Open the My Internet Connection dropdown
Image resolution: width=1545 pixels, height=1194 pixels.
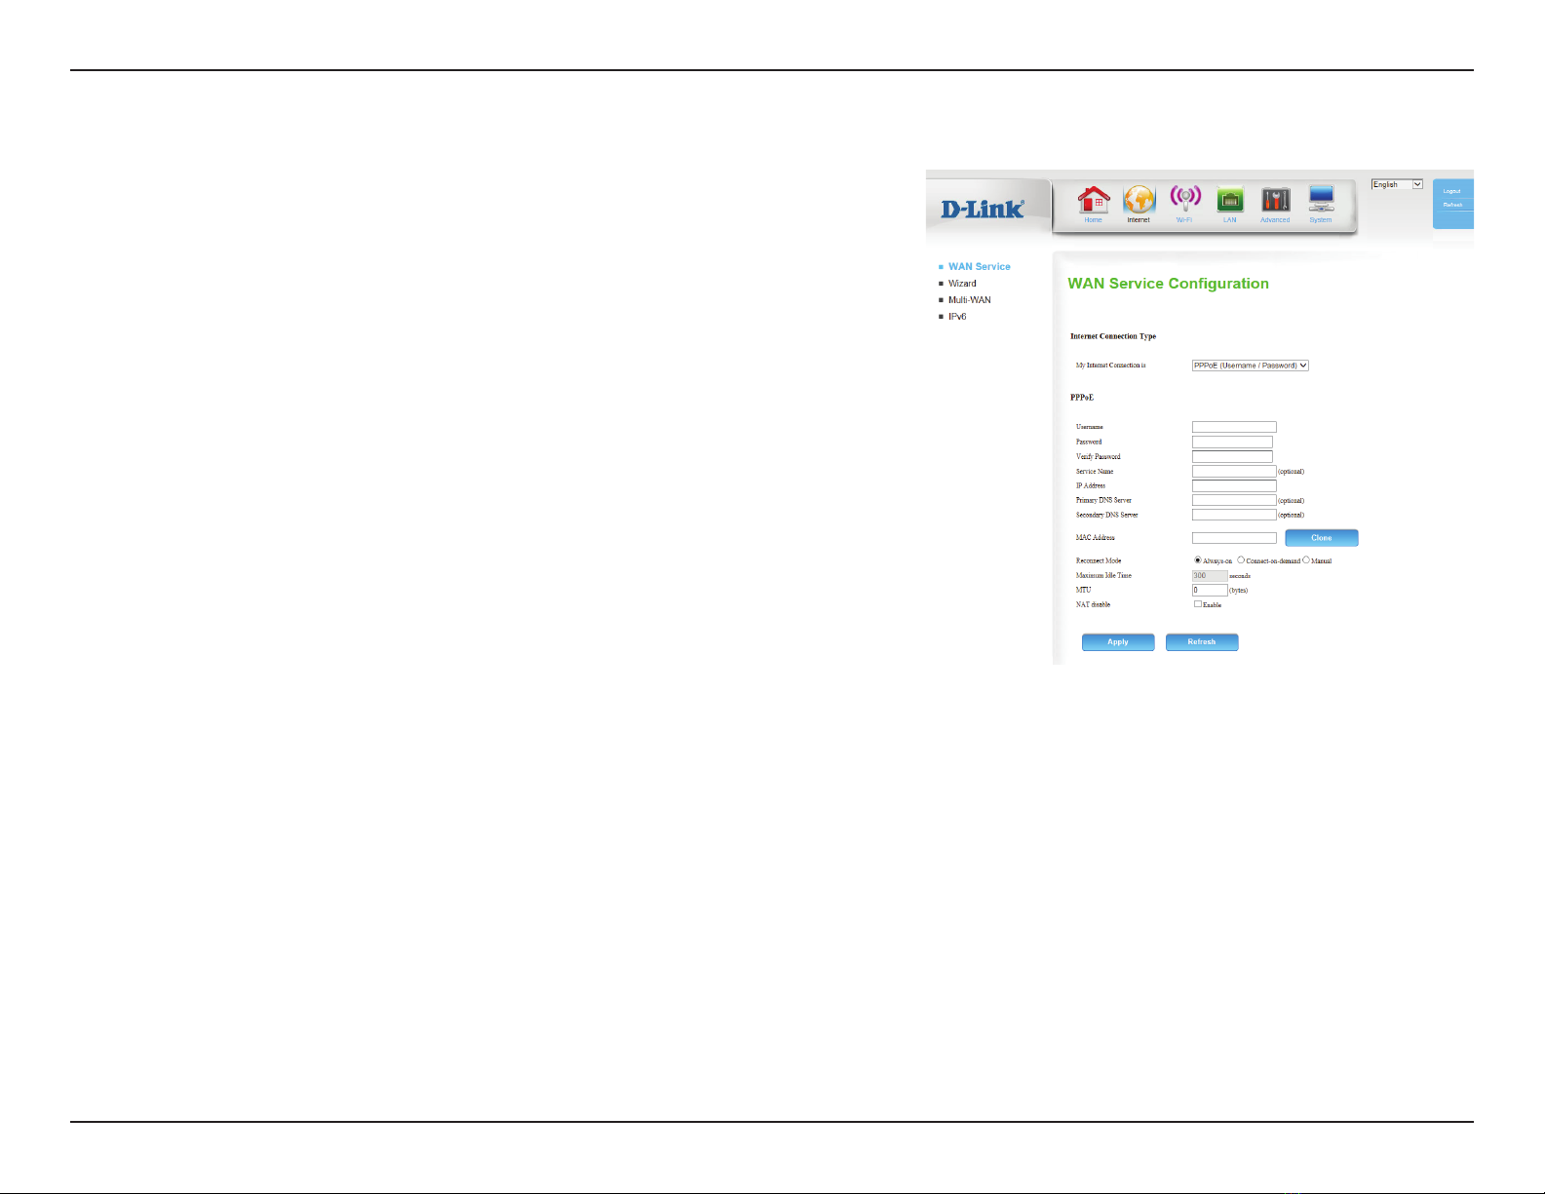pyautogui.click(x=1250, y=366)
